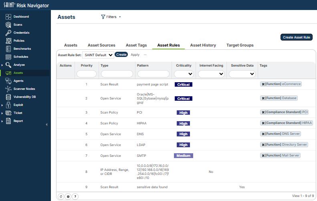Open the Agents icon
The image size is (317, 201).
point(8,81)
